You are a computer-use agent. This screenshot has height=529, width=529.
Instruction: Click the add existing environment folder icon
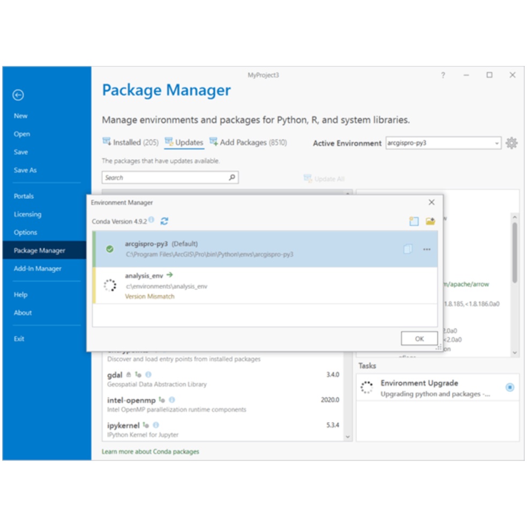click(430, 221)
